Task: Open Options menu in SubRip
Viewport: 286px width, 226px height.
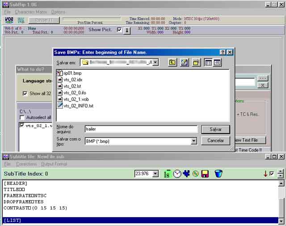Action: point(58,12)
